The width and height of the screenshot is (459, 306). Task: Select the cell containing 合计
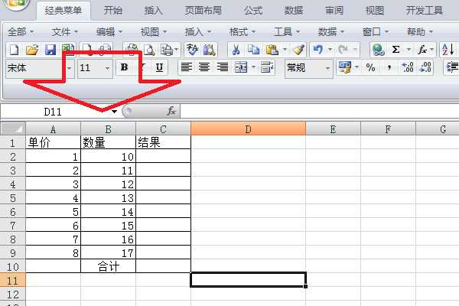109,266
